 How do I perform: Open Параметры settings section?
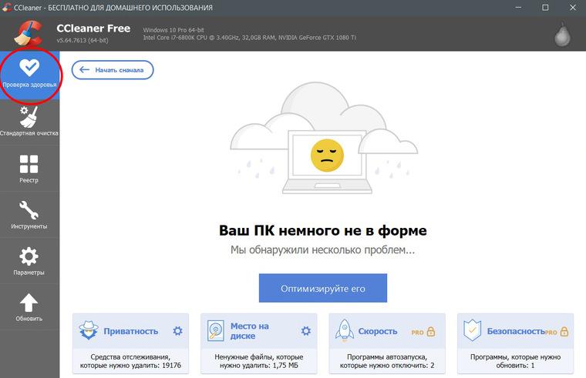29,261
